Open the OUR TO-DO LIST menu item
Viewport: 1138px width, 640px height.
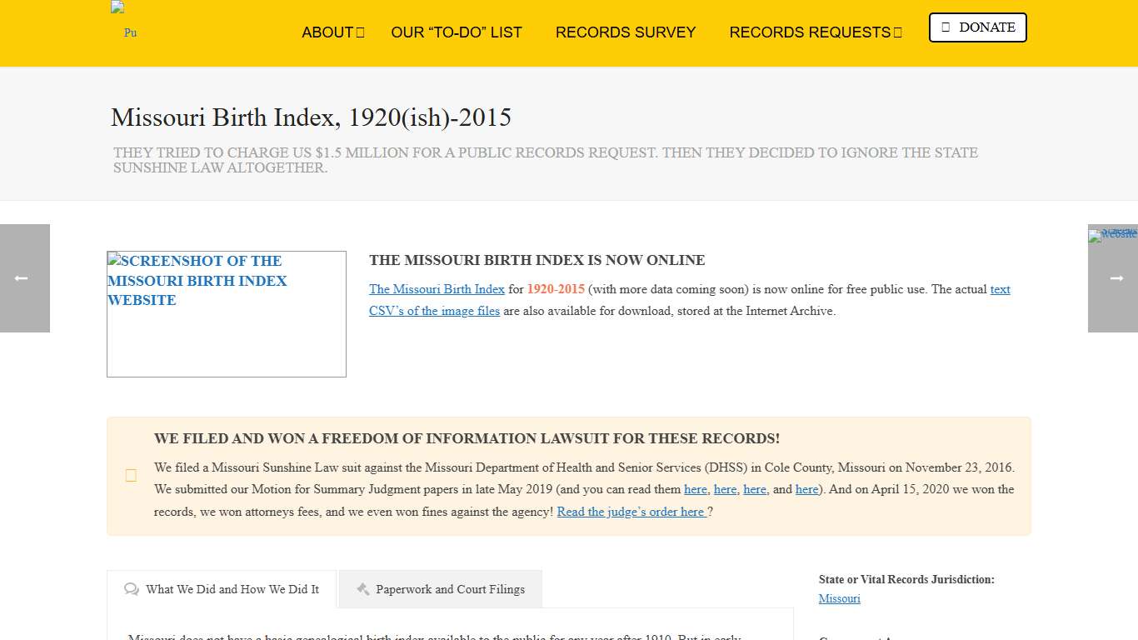point(457,32)
